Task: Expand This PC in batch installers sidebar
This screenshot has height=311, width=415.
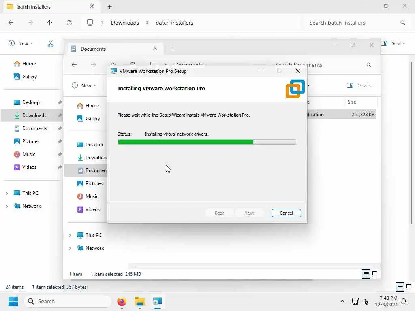Action: tap(7, 193)
